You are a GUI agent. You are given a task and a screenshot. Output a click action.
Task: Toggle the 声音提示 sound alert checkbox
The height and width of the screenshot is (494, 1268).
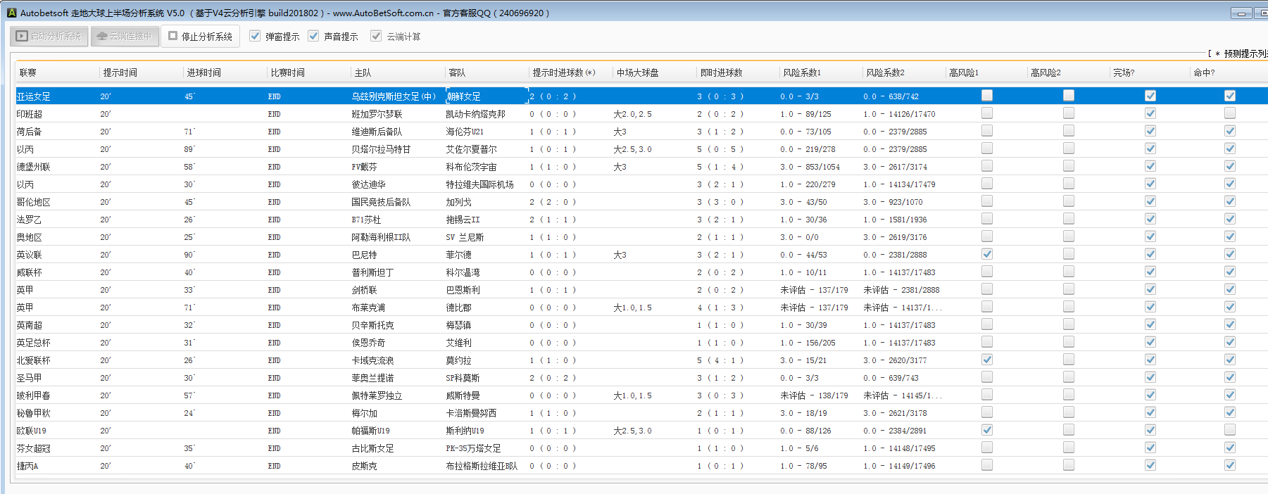click(313, 36)
